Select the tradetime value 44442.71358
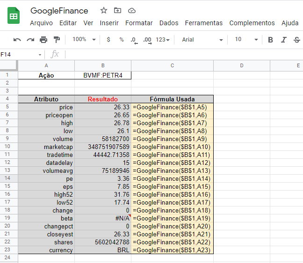The height and width of the screenshot is (263, 303). click(x=103, y=155)
